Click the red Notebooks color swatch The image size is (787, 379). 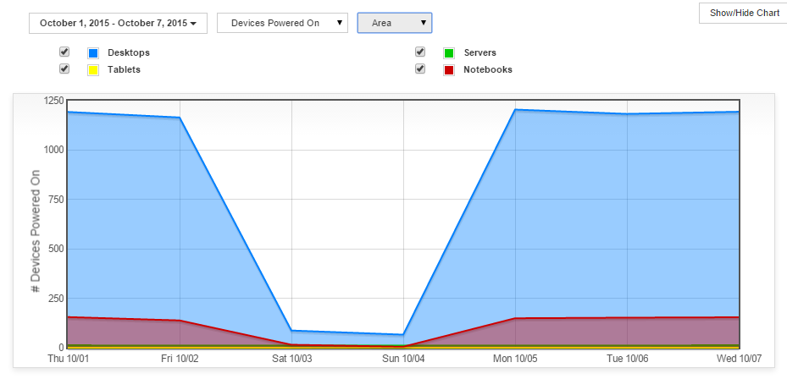click(x=449, y=69)
